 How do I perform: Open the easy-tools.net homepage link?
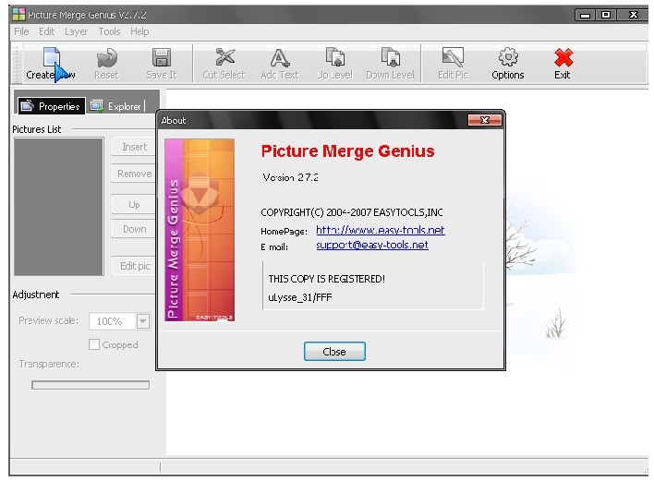(381, 230)
